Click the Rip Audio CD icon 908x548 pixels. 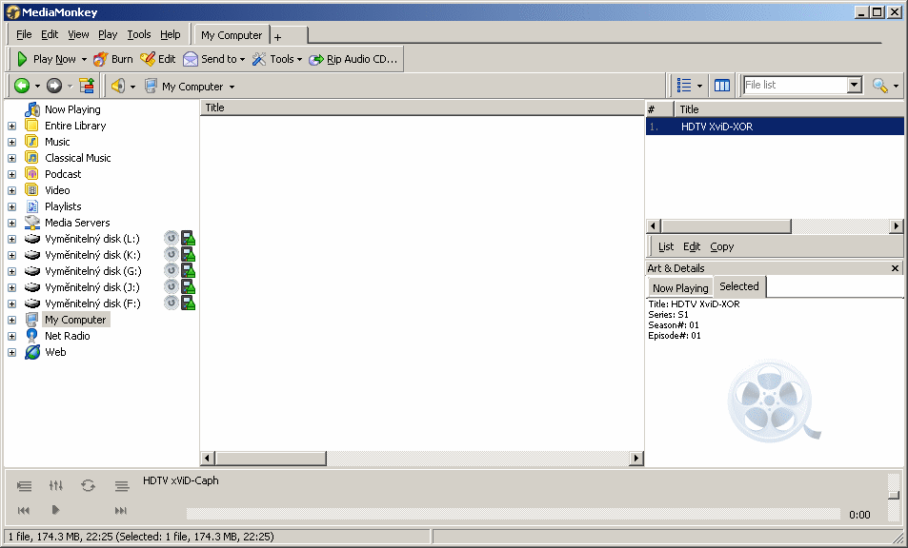[x=316, y=59]
